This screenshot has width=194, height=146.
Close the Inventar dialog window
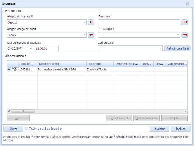(x=187, y=4)
